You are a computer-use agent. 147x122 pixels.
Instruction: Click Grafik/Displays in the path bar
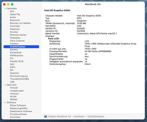(96, 116)
